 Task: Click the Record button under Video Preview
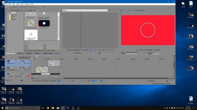click(137, 50)
